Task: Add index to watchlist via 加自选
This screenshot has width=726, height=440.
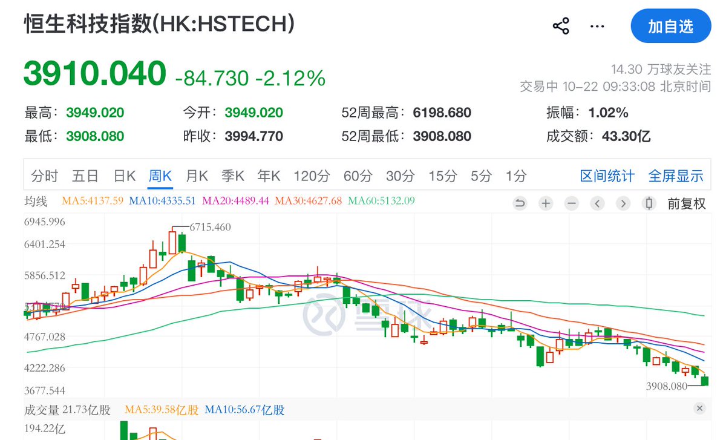Action: click(x=671, y=27)
